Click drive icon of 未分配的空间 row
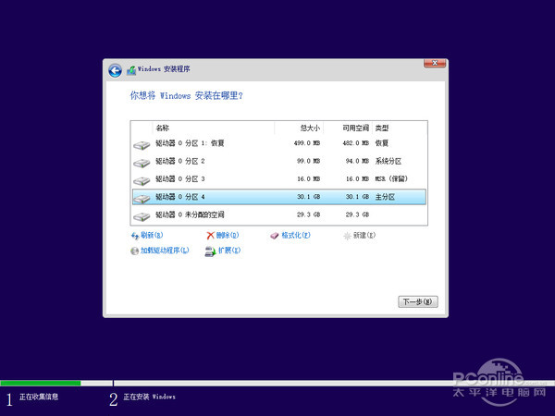The height and width of the screenshot is (416, 555). [142, 216]
